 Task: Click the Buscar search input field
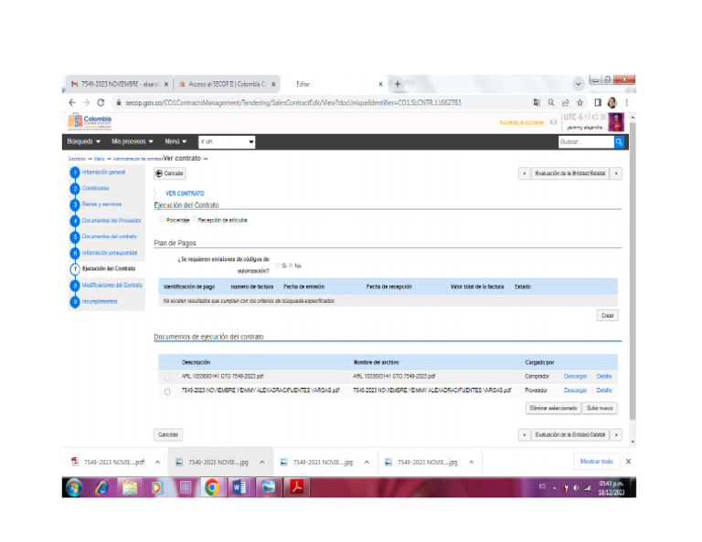coord(586,141)
